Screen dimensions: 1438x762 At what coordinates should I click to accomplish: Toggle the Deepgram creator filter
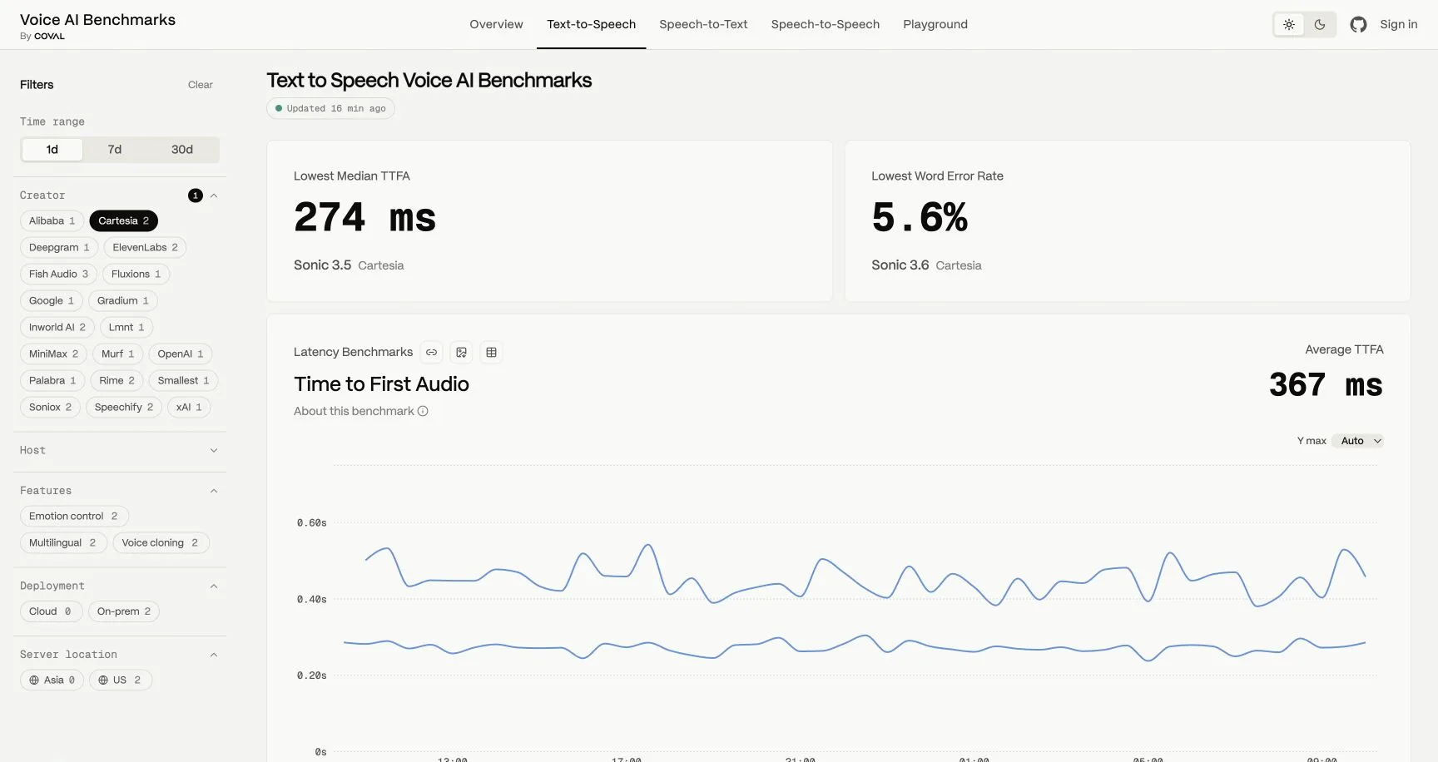point(59,247)
